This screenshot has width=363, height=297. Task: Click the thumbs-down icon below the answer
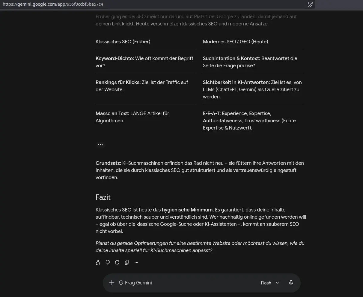pos(108,262)
